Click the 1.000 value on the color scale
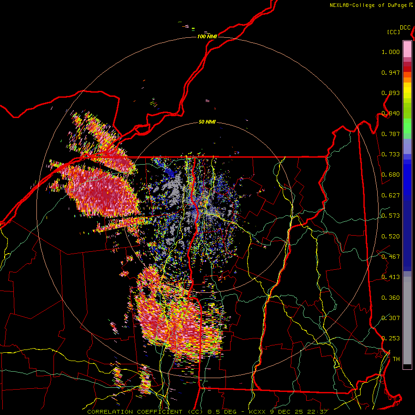Viewport: 415px width, 415px height. 391,52
